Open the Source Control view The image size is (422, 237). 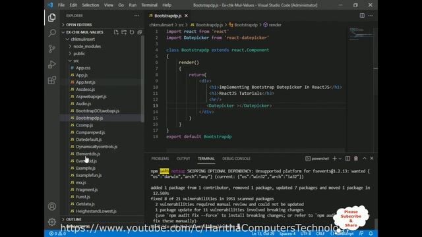52,49
